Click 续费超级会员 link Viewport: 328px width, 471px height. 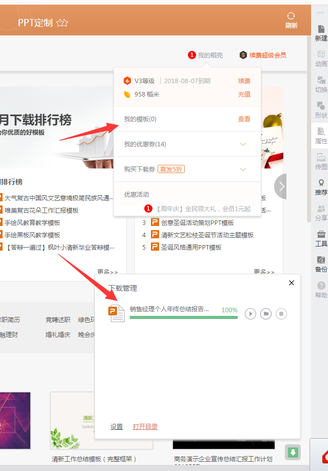pos(267,55)
